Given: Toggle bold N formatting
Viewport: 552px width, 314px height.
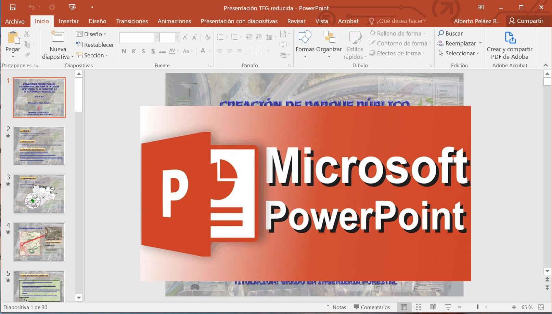Looking at the screenshot, I should tap(124, 51).
